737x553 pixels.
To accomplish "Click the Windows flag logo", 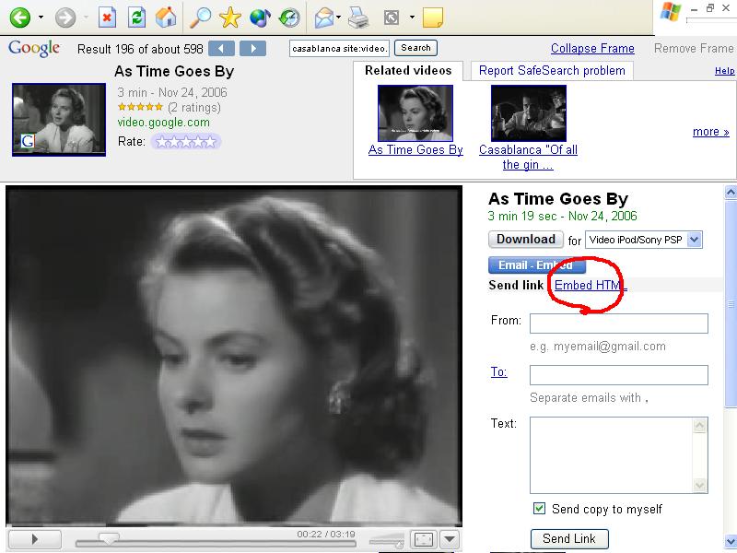I will pyautogui.click(x=671, y=13).
